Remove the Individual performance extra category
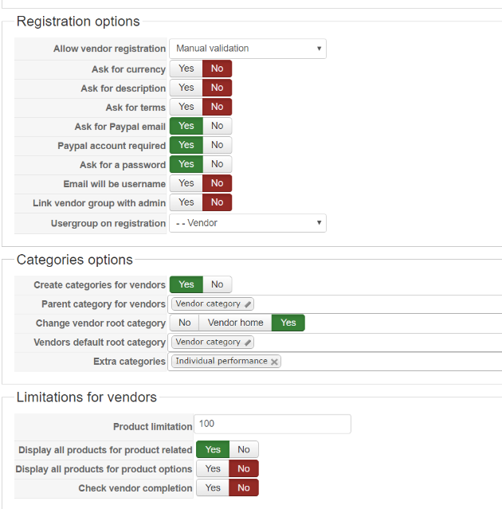Viewport: 502px width, 509px height. (x=275, y=362)
